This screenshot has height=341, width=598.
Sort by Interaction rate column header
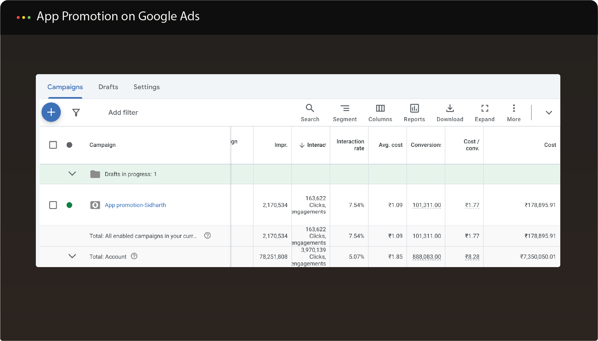(350, 145)
